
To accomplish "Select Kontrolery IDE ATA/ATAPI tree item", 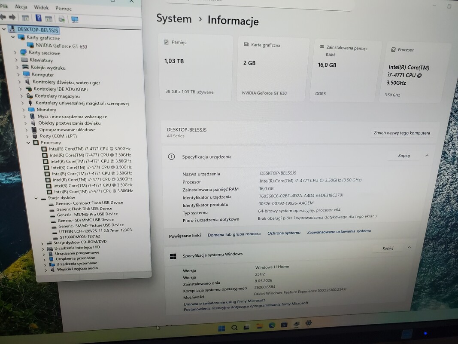I will pos(61,89).
